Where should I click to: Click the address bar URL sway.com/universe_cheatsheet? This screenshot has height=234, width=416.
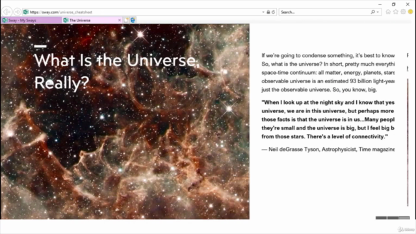(61, 12)
